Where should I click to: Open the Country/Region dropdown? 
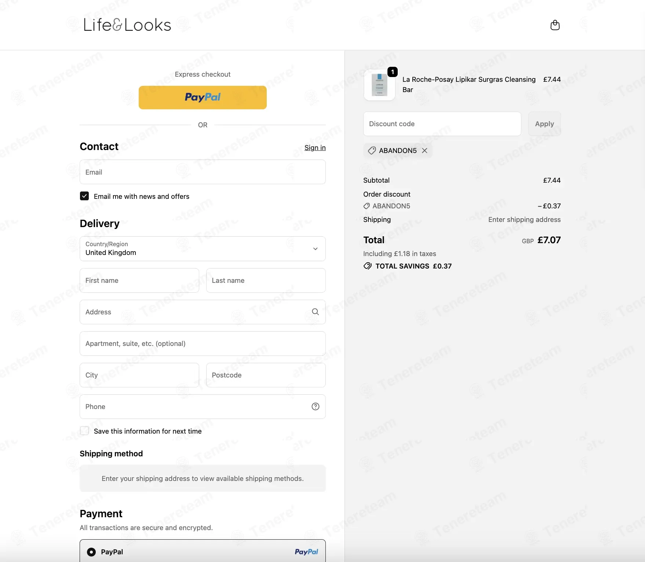click(203, 249)
